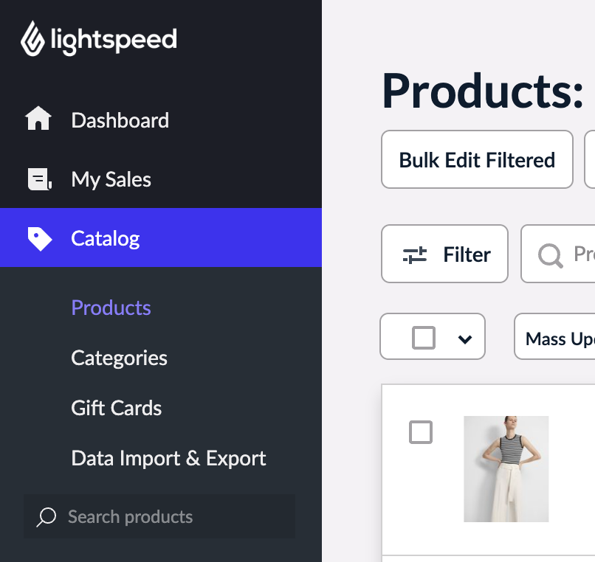
Task: Go to Products submenu
Action: pyautogui.click(x=111, y=308)
